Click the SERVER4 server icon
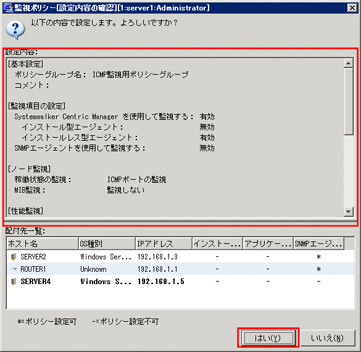 (14, 281)
